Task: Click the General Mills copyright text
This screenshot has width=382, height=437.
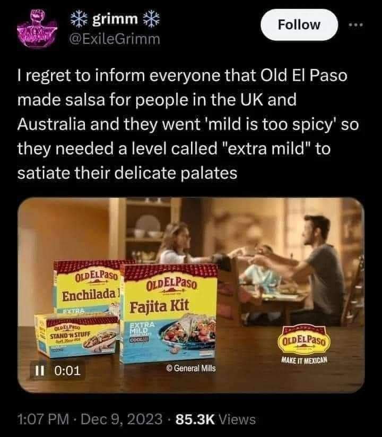Action: [191, 368]
